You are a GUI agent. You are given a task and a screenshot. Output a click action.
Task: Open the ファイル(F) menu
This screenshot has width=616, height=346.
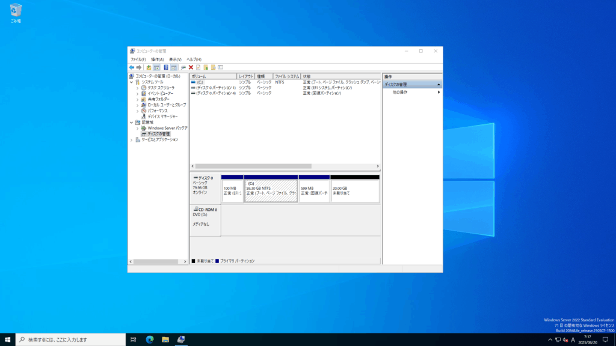point(138,59)
